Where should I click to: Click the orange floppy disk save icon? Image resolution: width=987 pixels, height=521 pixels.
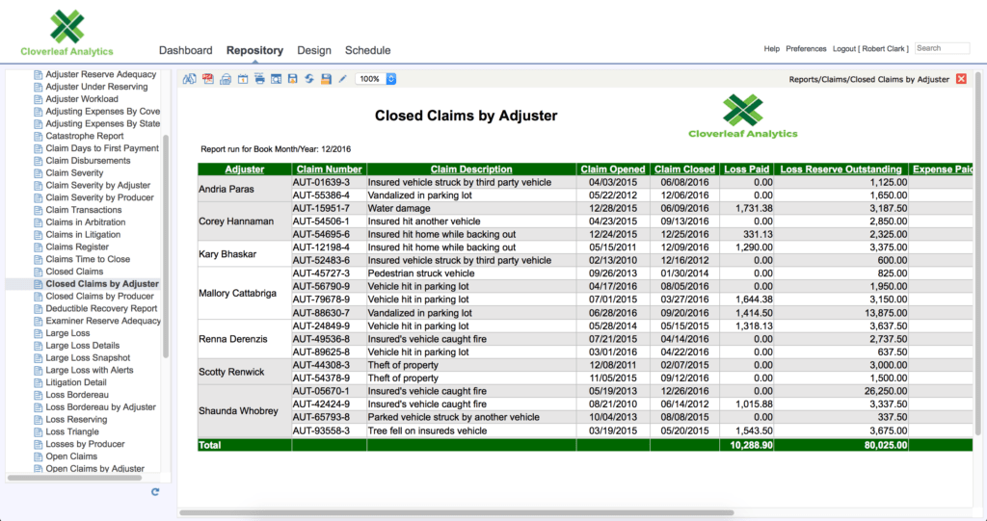(x=326, y=79)
